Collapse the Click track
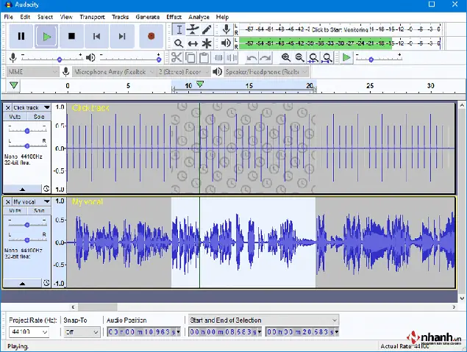Viewport: 467px width, 352px height. coord(22,189)
